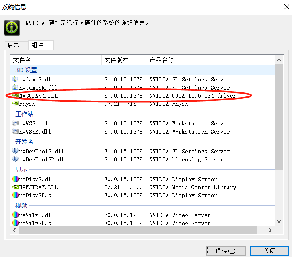Image resolution: width=292 pixels, height=257 pixels.
Task: Collapse the 工作站 group header
Action: pos(24,114)
